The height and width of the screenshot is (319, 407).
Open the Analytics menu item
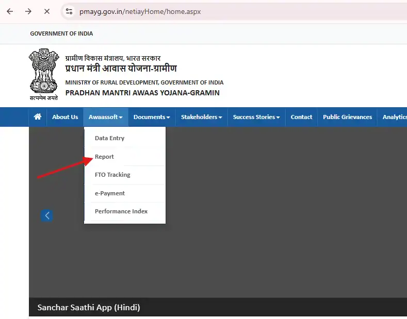coord(395,117)
